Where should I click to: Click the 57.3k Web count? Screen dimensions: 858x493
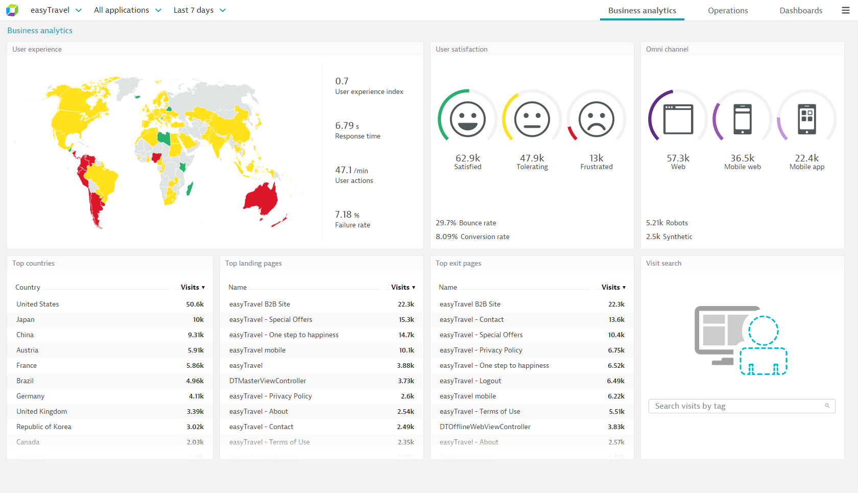[678, 158]
